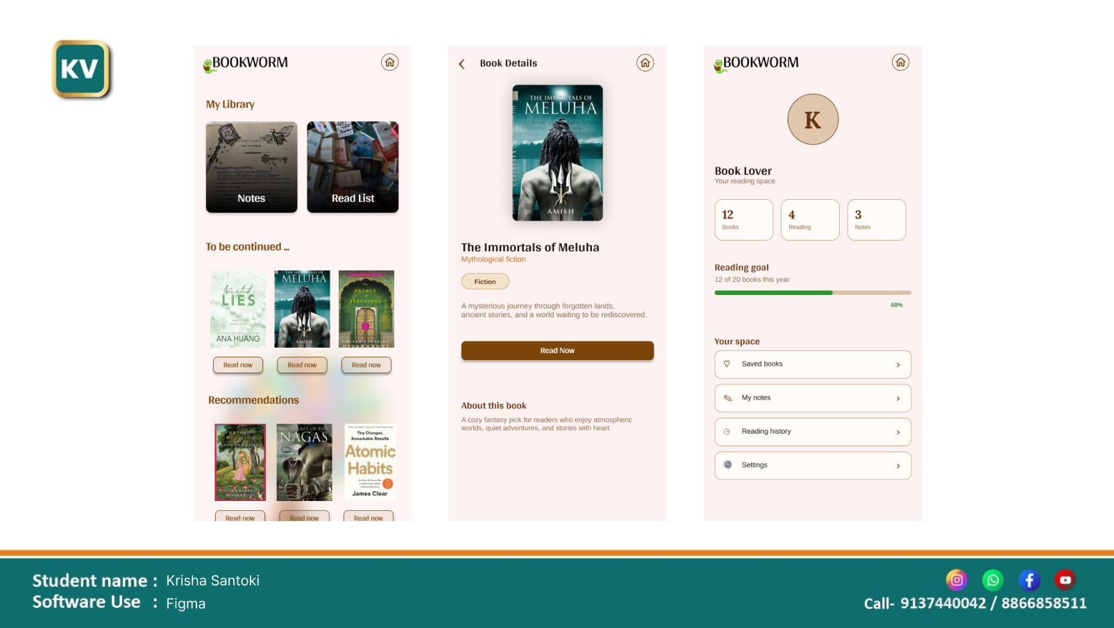
Task: Click the pencil icon beside My notes
Action: [x=727, y=398]
